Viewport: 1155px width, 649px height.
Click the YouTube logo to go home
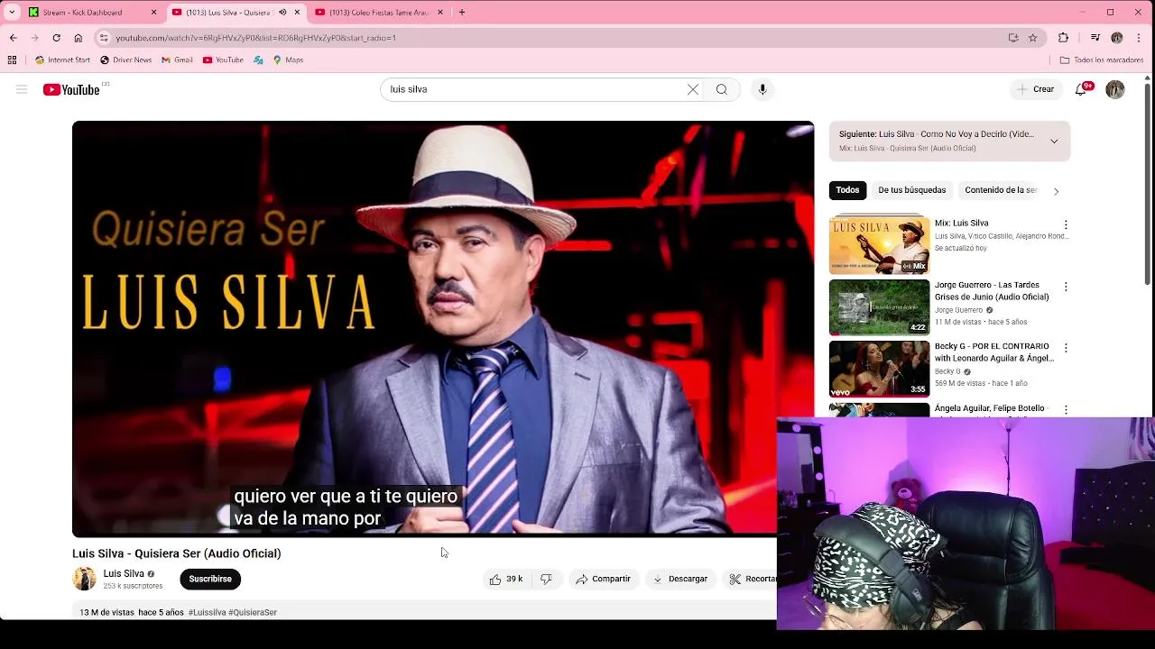(x=71, y=89)
